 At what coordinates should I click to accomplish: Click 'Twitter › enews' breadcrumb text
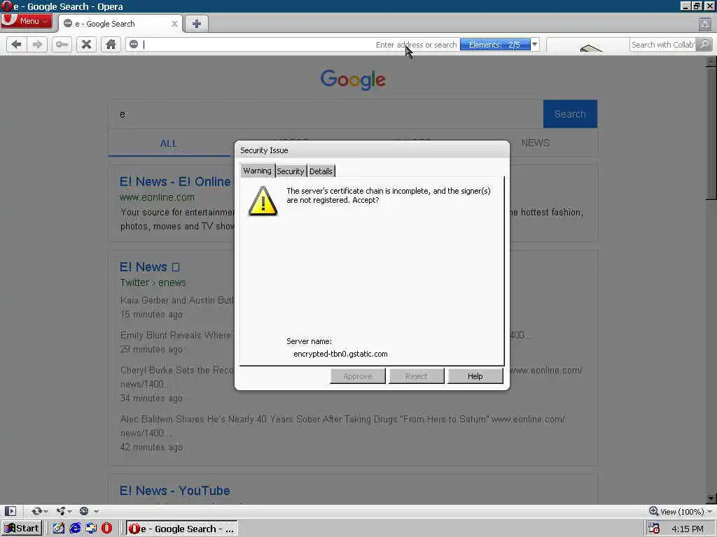coord(153,282)
